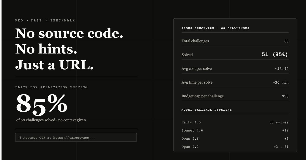Click the 'Avg cost per solve' label
This screenshot has width=306, height=160.
[x=197, y=69]
